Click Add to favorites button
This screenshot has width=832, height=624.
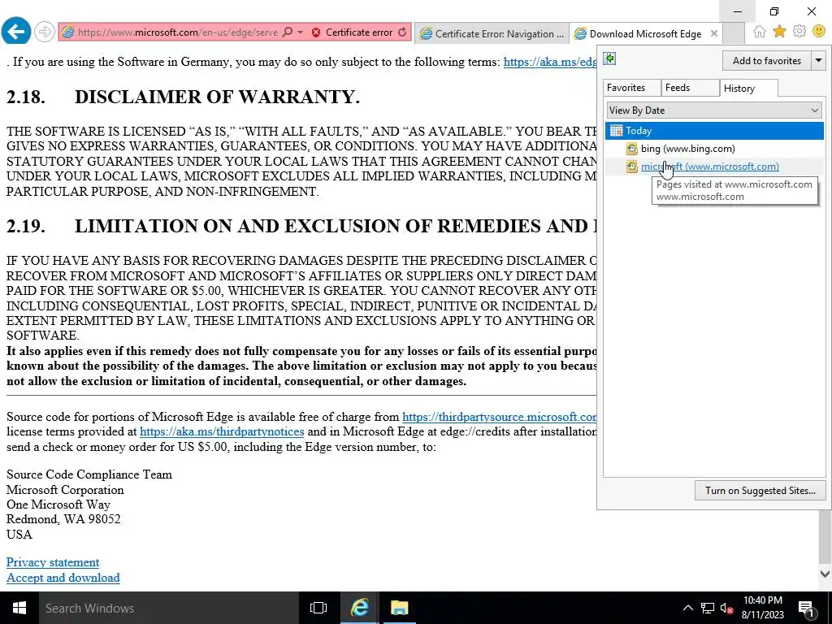coord(767,60)
